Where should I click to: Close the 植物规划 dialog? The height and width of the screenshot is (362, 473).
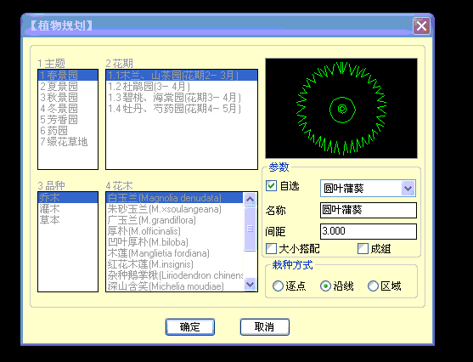(421, 25)
